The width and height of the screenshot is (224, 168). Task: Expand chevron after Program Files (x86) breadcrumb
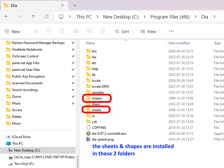(195, 17)
